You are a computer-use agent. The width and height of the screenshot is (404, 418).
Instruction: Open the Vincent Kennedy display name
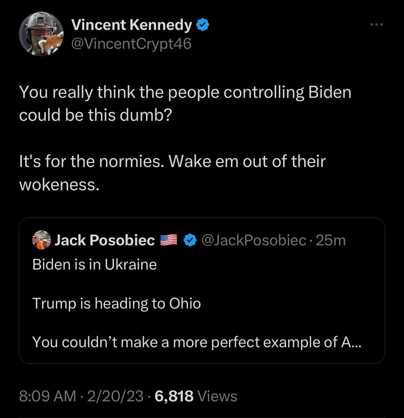click(131, 25)
